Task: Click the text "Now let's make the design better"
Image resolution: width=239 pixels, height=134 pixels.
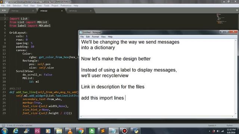Action: coord(116,59)
